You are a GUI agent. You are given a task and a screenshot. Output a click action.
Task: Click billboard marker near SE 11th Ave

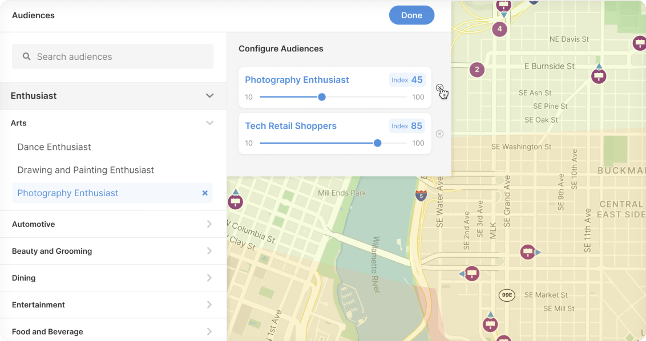point(528,252)
